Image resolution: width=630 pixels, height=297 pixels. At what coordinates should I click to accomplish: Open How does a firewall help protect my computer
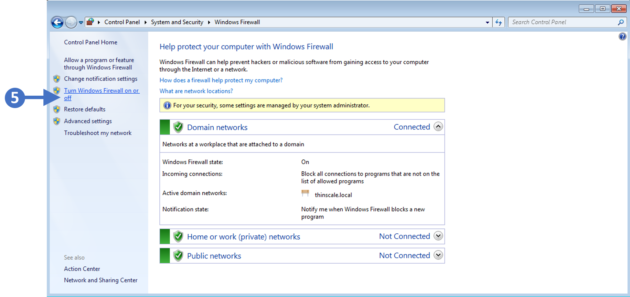(221, 80)
